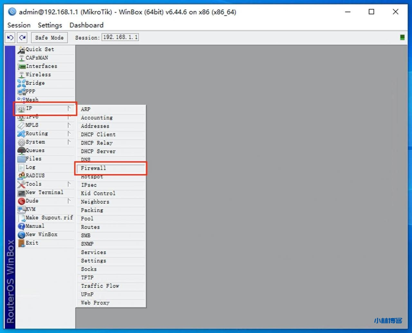This screenshot has height=333, width=412.
Task: Open Queues via its tree icon
Action: (x=21, y=150)
